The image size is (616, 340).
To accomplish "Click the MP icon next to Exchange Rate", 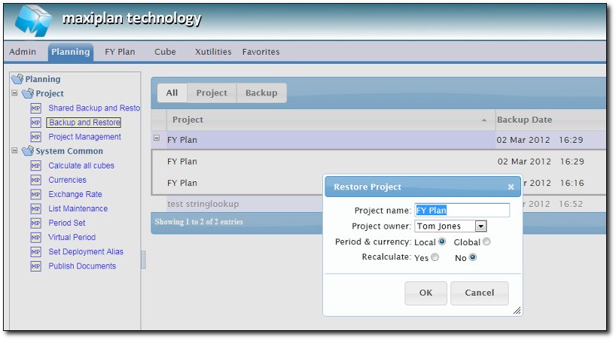I will pyautogui.click(x=35, y=195).
